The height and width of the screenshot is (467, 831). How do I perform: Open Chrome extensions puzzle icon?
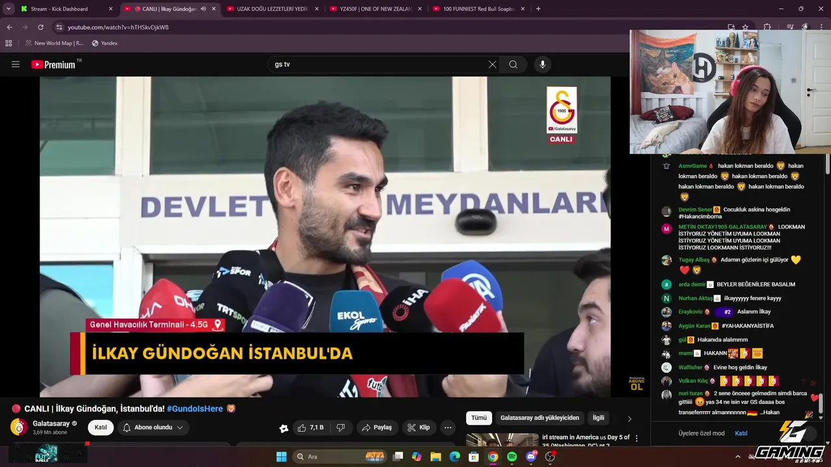(x=767, y=27)
